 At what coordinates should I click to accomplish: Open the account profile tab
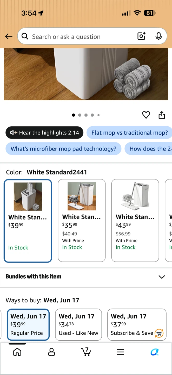pos(51,352)
